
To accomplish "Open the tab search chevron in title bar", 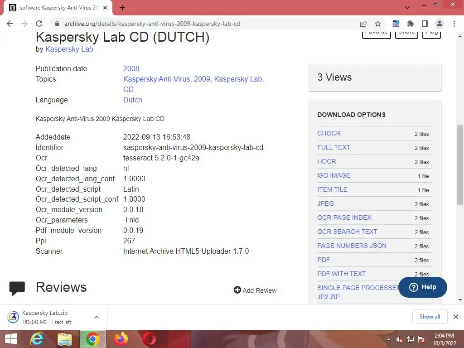I will (x=407, y=8).
